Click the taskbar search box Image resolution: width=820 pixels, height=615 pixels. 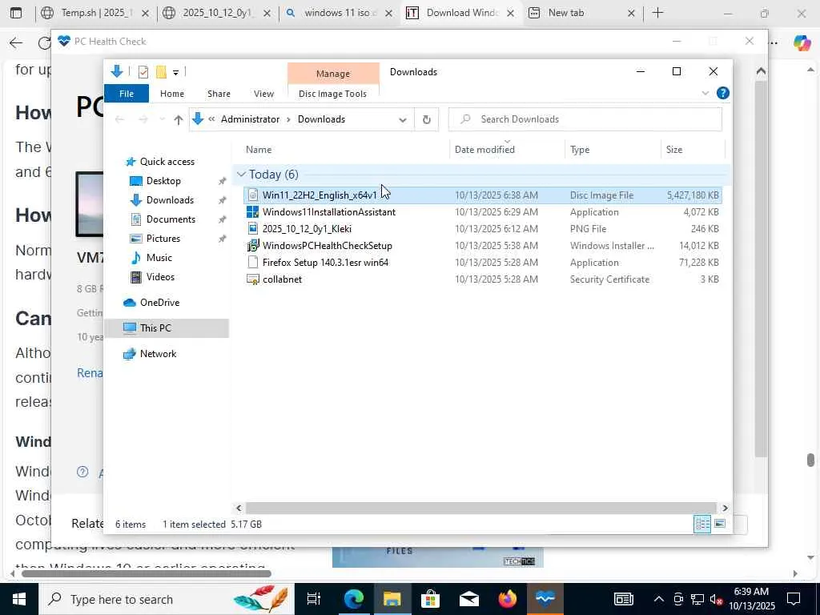click(166, 599)
